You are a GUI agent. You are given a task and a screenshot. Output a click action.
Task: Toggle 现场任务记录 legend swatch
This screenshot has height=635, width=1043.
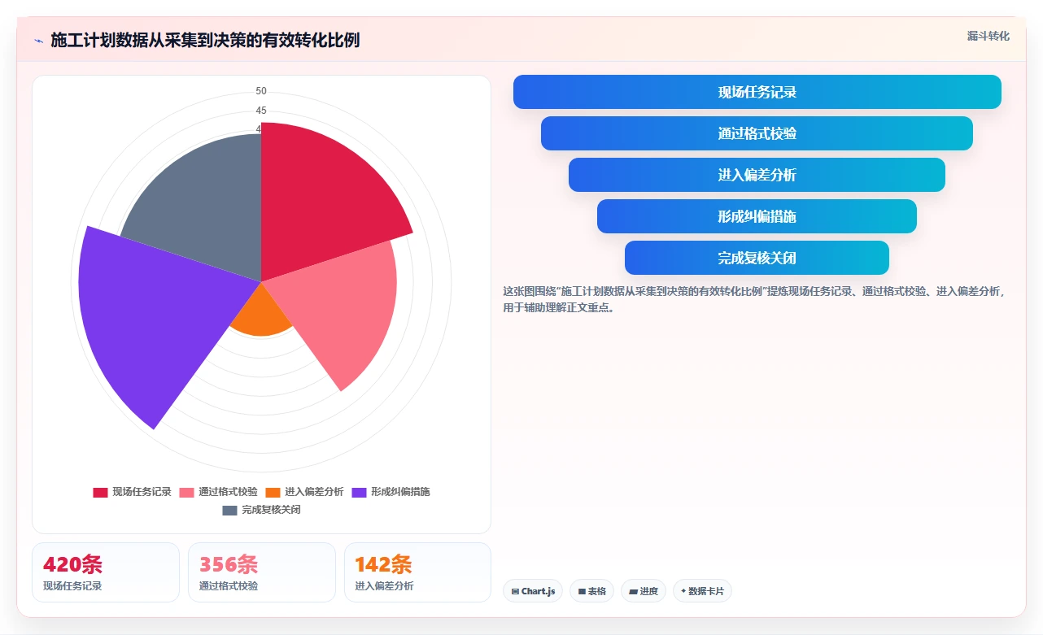(100, 492)
